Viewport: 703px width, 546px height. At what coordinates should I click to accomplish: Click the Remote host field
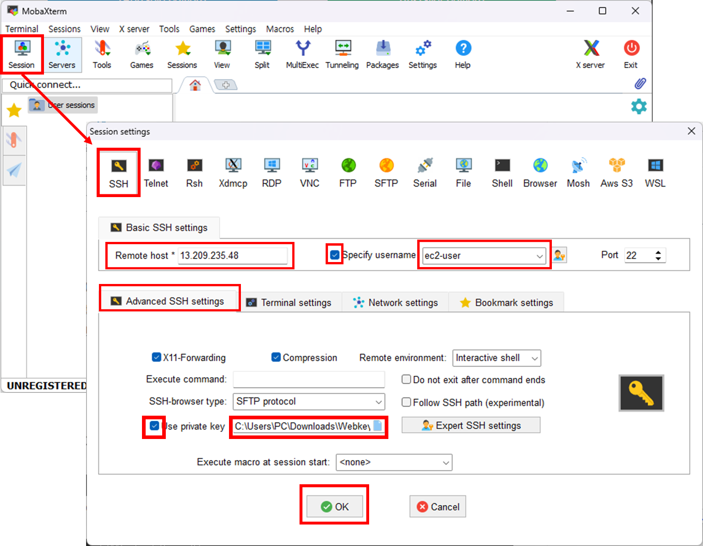pos(233,256)
